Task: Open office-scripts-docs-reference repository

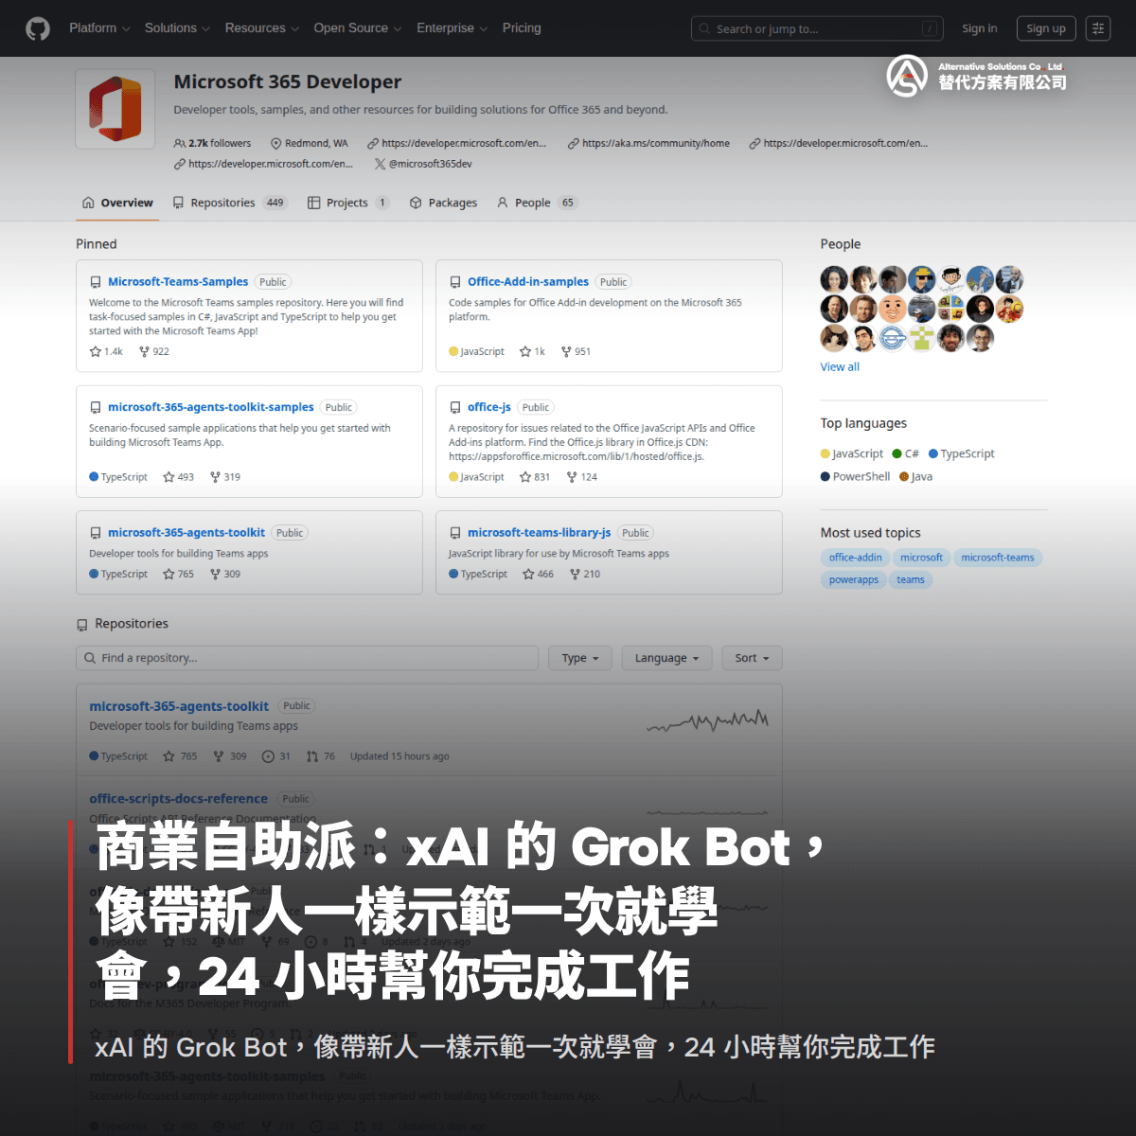Action: tap(178, 799)
